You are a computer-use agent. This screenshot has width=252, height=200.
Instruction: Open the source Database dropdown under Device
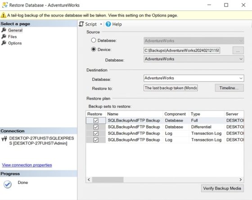tap(193, 59)
